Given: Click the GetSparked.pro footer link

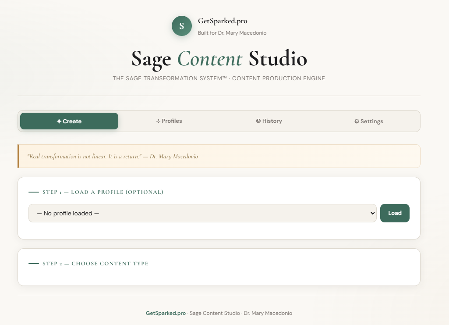Looking at the screenshot, I should pos(166,313).
